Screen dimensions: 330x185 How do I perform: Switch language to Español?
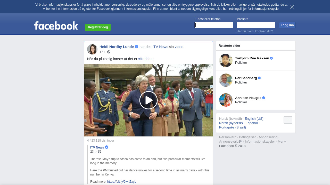[252, 123]
